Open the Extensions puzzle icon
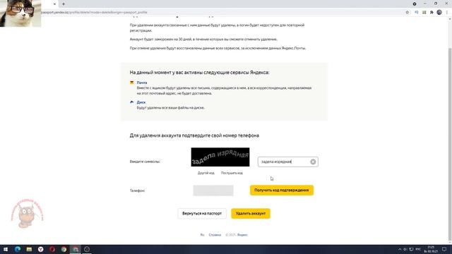The width and height of the screenshot is (452, 254). [432, 13]
